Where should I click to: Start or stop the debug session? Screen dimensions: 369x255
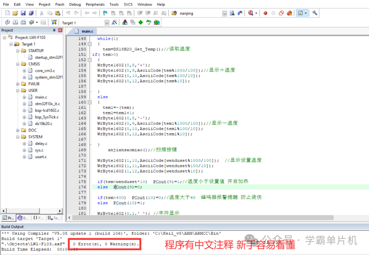251,13
